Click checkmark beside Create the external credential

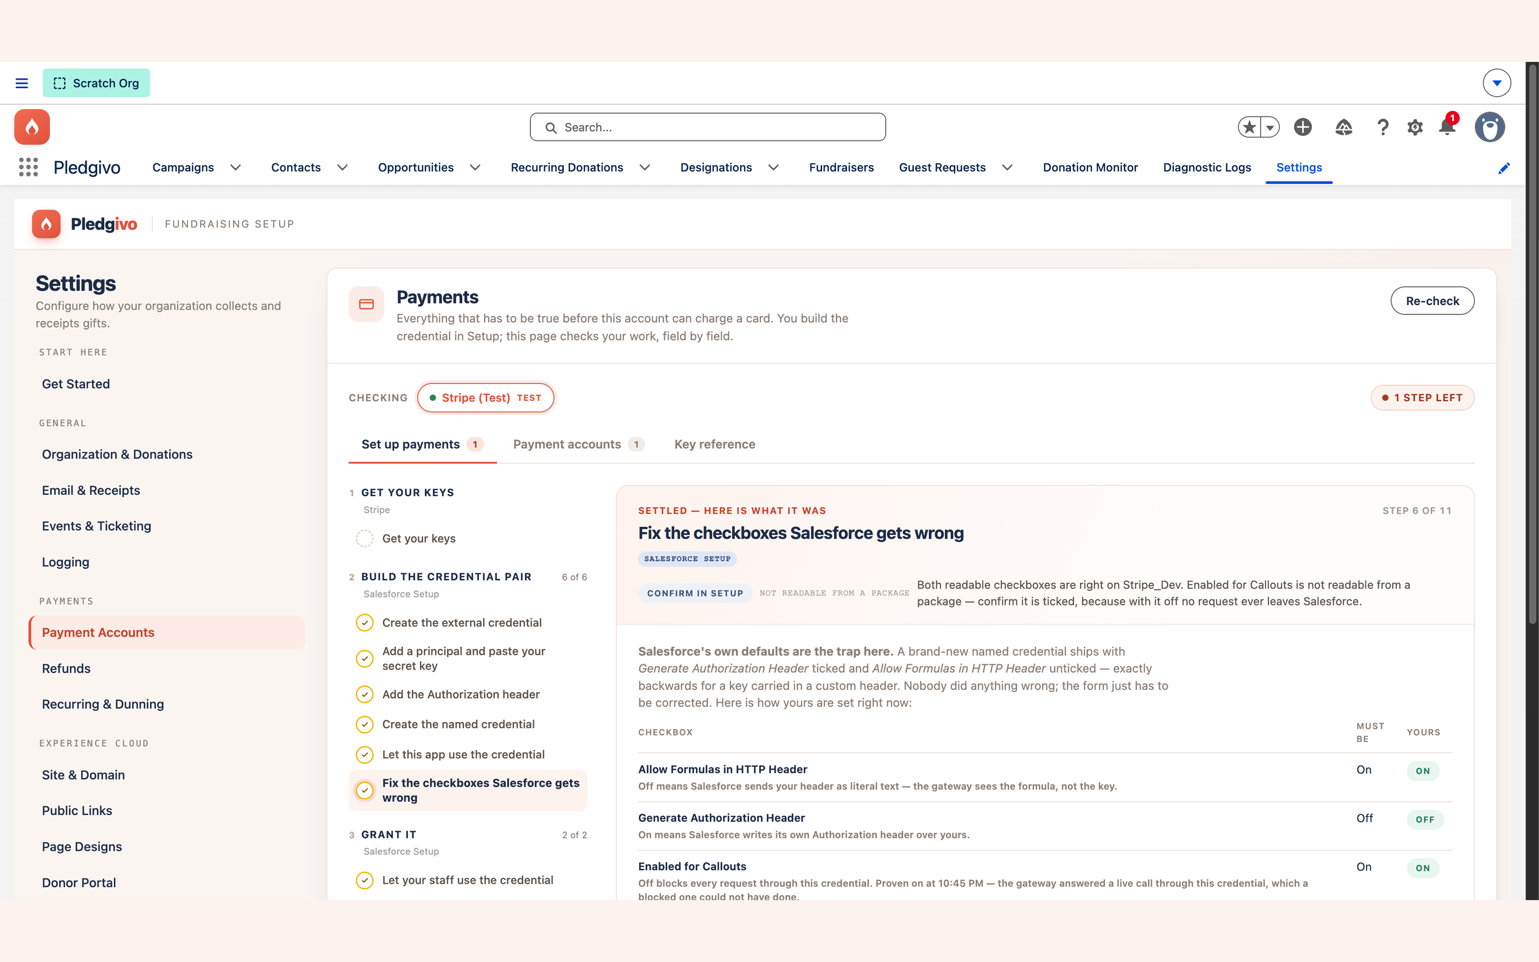click(x=364, y=623)
